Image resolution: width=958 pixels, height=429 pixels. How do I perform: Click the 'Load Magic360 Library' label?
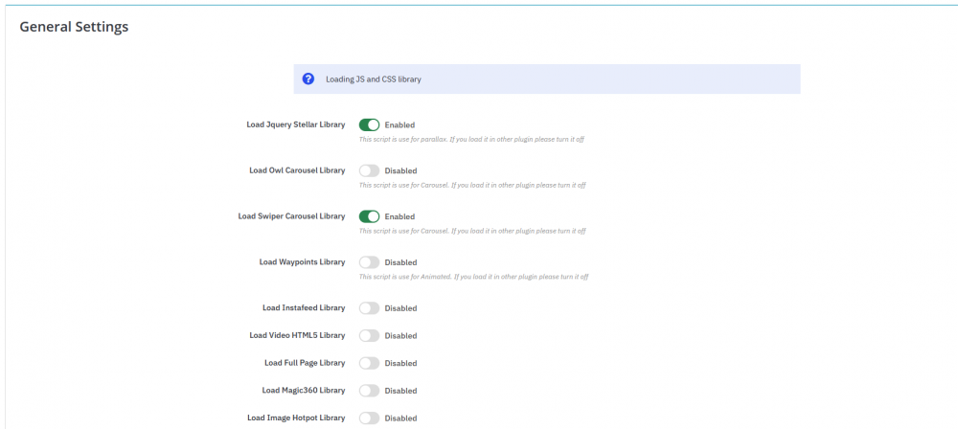pos(304,391)
